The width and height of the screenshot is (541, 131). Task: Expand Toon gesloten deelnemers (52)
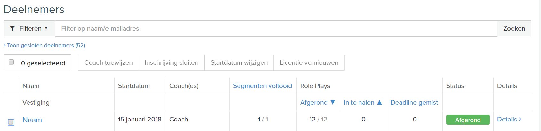pos(46,45)
